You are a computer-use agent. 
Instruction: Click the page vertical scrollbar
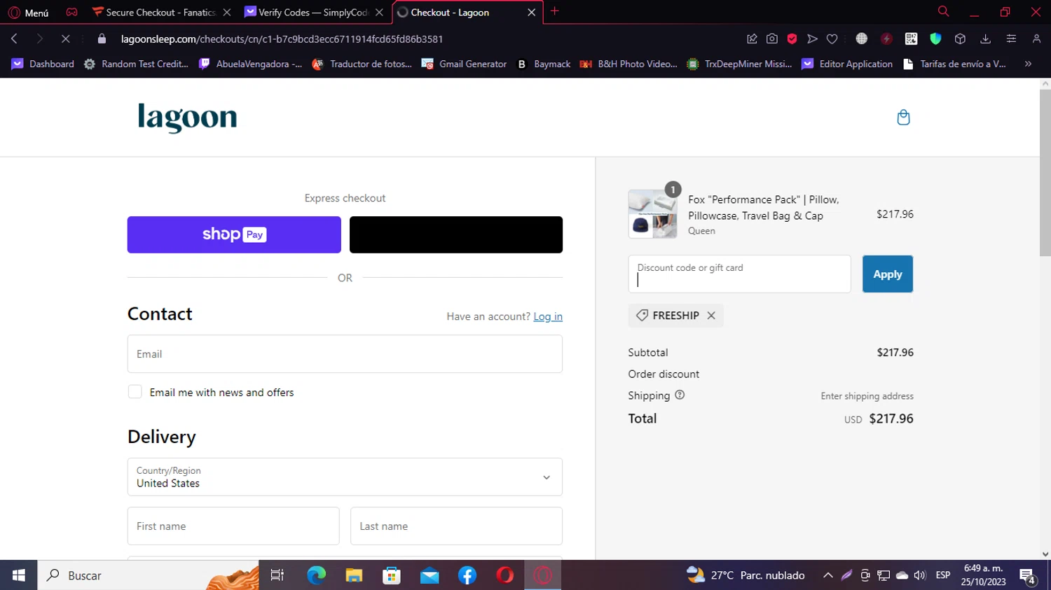tap(1045, 174)
